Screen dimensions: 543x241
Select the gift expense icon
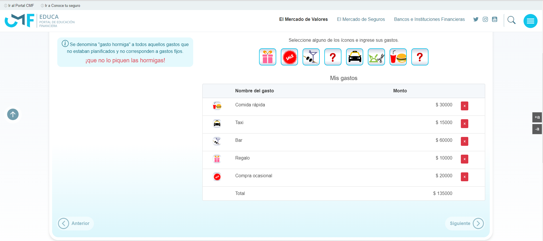click(x=267, y=57)
